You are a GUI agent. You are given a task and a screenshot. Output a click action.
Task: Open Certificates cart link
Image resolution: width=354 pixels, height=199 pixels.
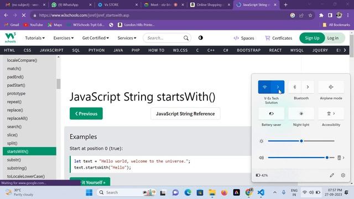point(279,38)
